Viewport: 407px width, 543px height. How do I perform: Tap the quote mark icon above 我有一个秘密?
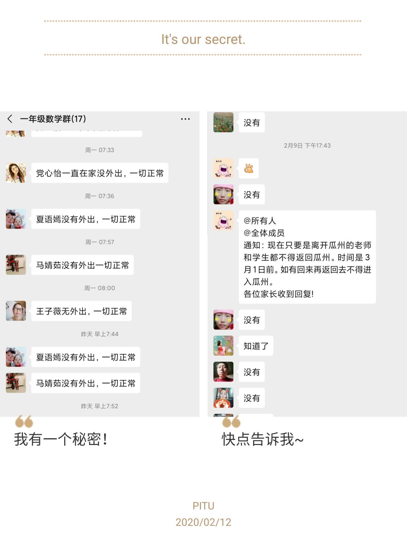(x=24, y=421)
